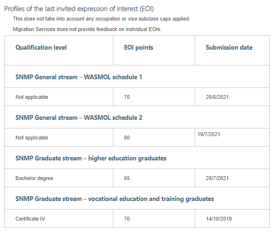The width and height of the screenshot is (275, 233).
Task: Click the SNMP General stream WASMOL schedule 1 row
Action: (137, 76)
